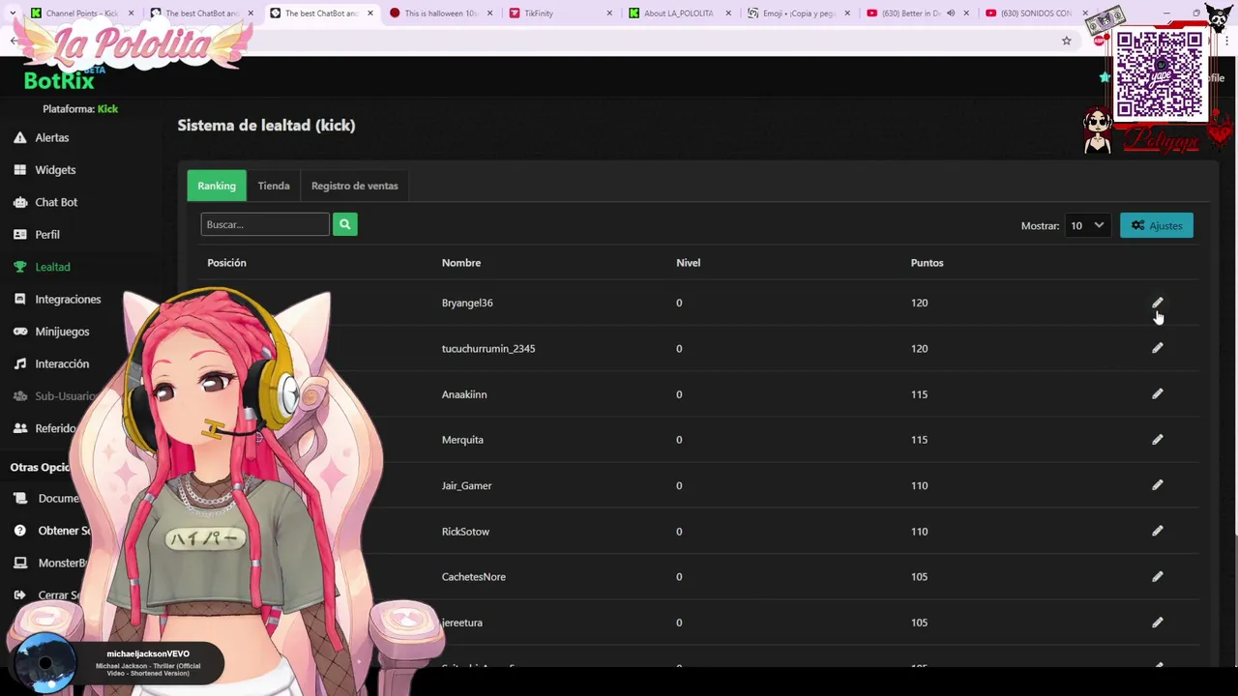Image resolution: width=1238 pixels, height=696 pixels.
Task: Click the 105 points value for CachetesNore
Action: 919,577
